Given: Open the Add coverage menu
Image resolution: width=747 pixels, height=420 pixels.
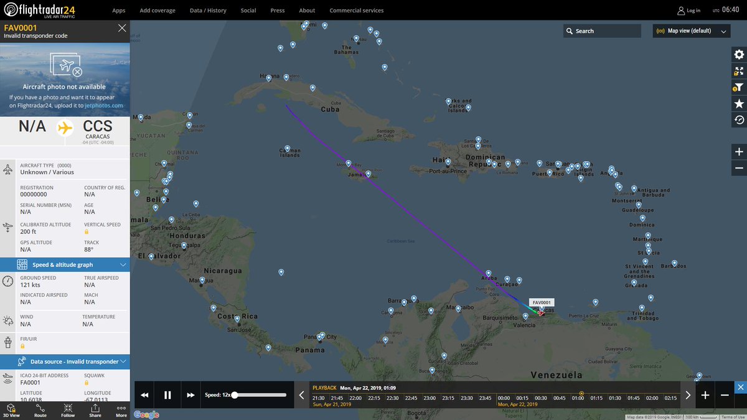Looking at the screenshot, I should pos(157,11).
